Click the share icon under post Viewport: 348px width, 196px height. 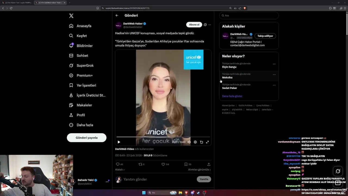point(209,164)
